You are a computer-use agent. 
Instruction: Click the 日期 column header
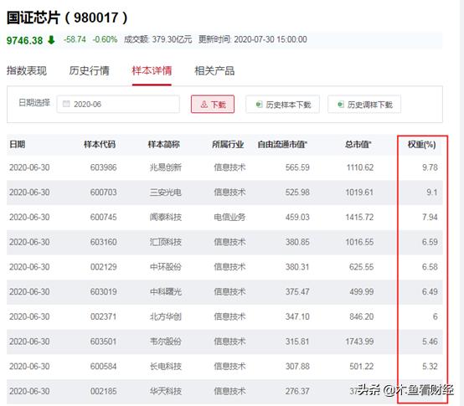point(17,145)
